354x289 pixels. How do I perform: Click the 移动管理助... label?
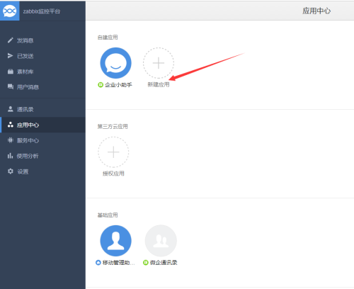[x=119, y=263]
